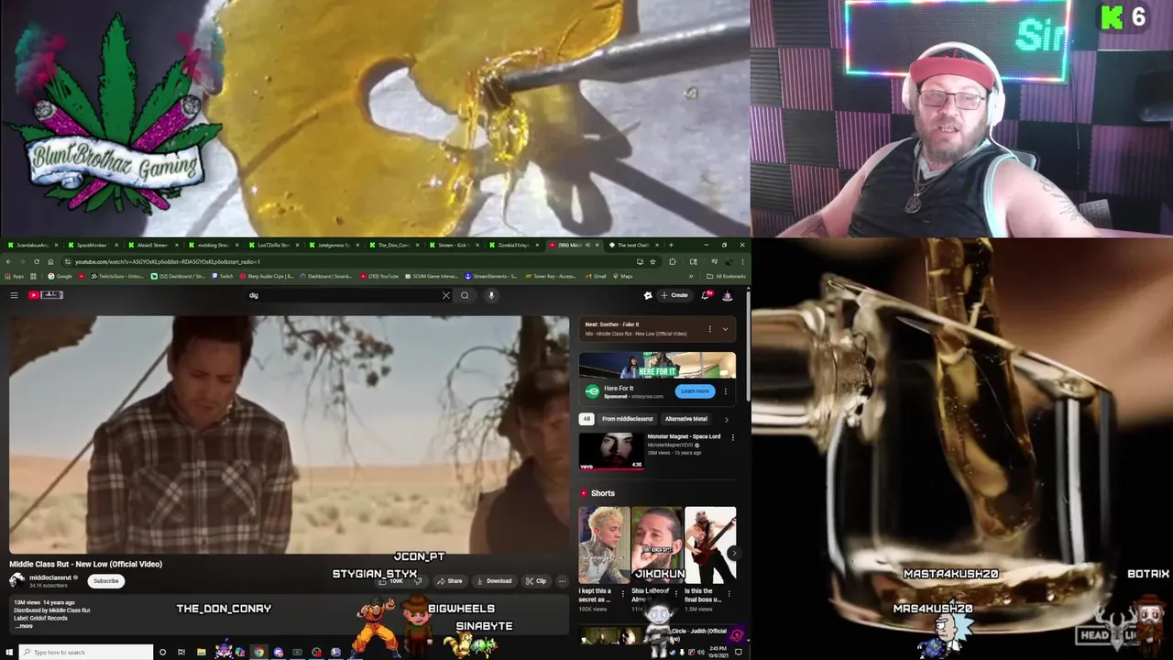The width and height of the screenshot is (1173, 660).
Task: Switch to the SpaceMonkey browser tab
Action: 92,245
